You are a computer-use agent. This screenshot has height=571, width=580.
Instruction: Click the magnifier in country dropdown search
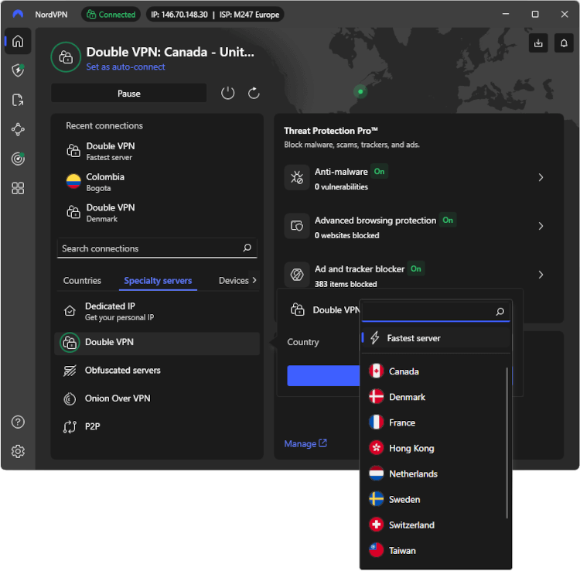click(x=500, y=312)
